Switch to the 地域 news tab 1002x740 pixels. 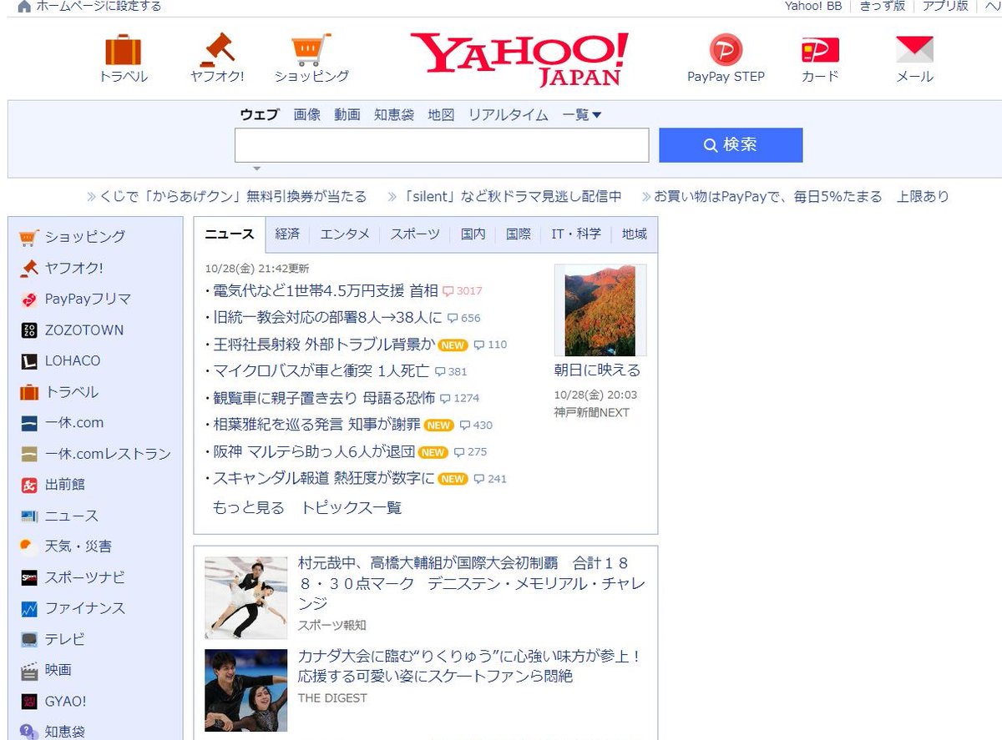tap(635, 234)
